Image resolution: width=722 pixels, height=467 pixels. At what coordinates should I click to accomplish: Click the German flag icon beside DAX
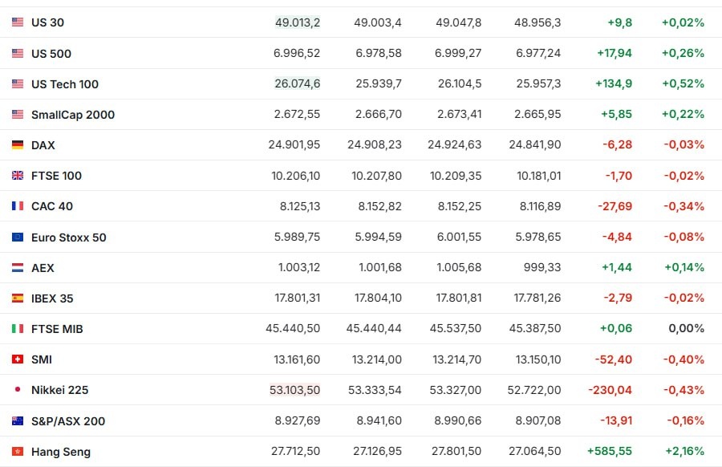pos(18,145)
